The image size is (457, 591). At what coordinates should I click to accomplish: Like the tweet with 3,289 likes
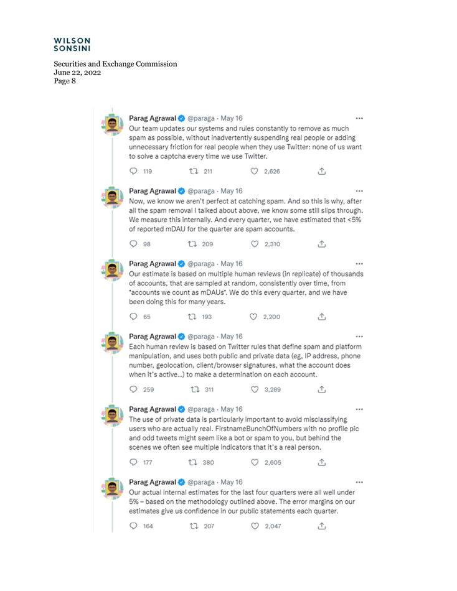click(x=254, y=389)
